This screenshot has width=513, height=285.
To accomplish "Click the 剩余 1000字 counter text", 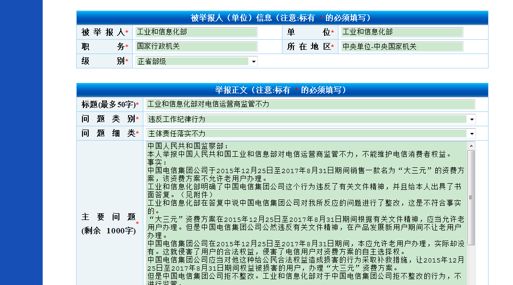I will tap(109, 231).
